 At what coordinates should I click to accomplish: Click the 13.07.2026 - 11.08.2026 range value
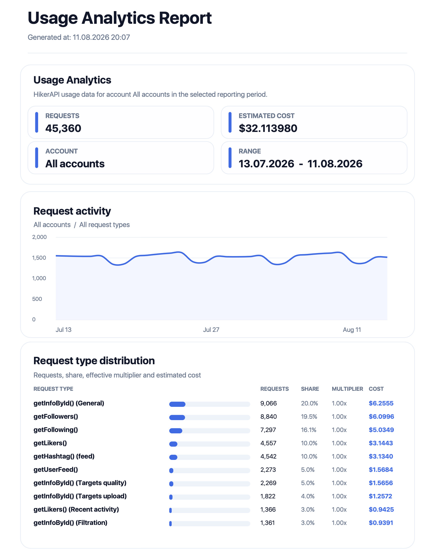pyautogui.click(x=300, y=164)
